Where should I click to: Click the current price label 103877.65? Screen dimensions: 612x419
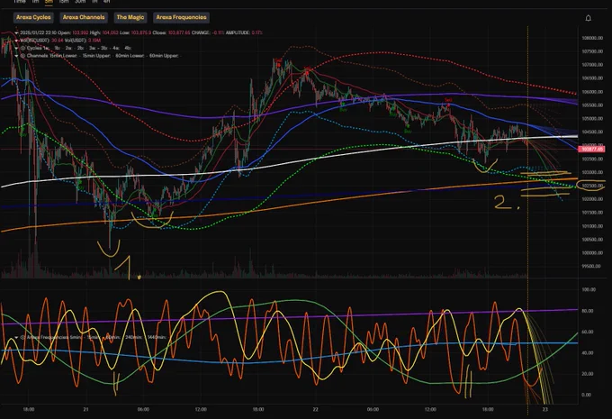(x=592, y=149)
